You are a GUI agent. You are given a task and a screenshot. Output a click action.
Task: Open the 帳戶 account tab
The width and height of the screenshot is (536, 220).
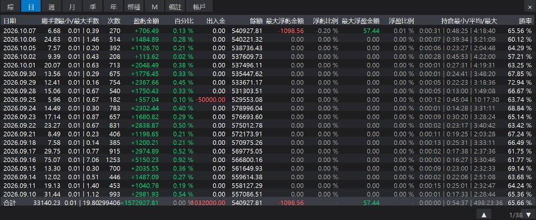(200, 6)
